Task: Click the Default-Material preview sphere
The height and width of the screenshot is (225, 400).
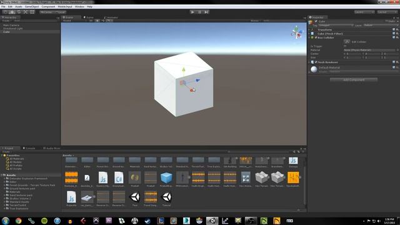Action: [314, 69]
